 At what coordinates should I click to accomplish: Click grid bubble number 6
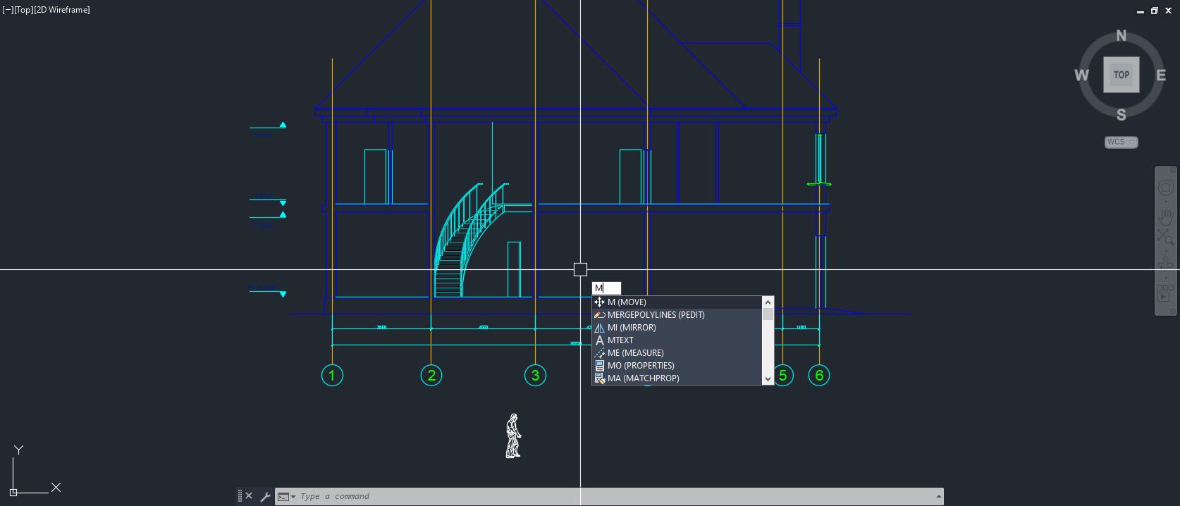(819, 375)
